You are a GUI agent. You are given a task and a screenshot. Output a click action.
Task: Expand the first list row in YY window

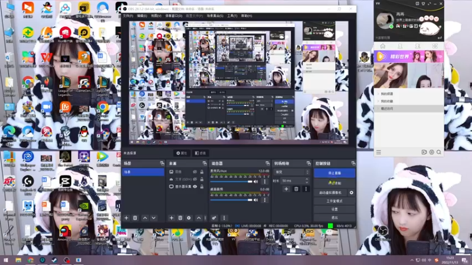click(378, 94)
